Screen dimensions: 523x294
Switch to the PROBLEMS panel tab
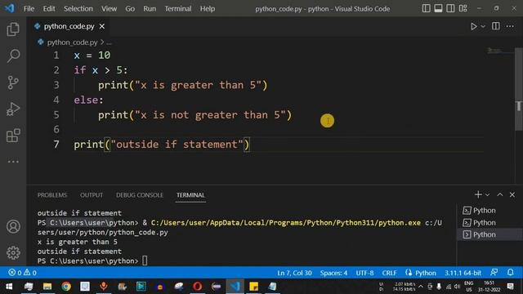(52, 195)
